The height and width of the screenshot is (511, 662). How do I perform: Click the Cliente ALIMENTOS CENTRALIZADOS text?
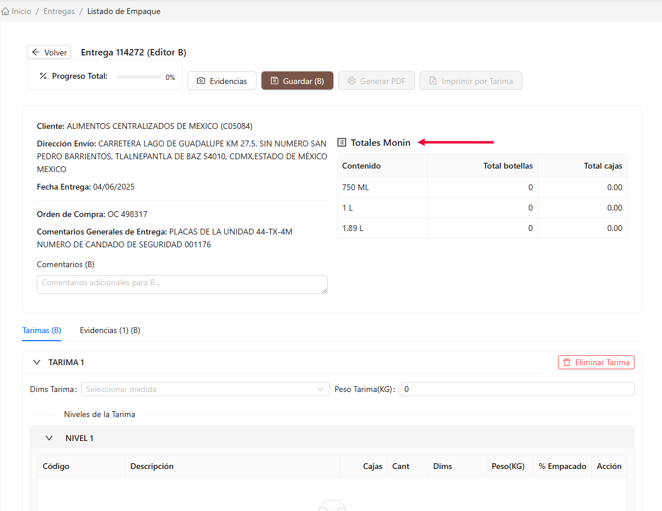[x=144, y=126]
